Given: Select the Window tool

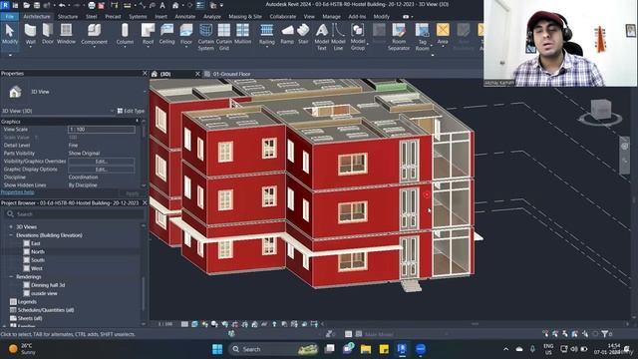Looking at the screenshot, I should click(x=66, y=34).
